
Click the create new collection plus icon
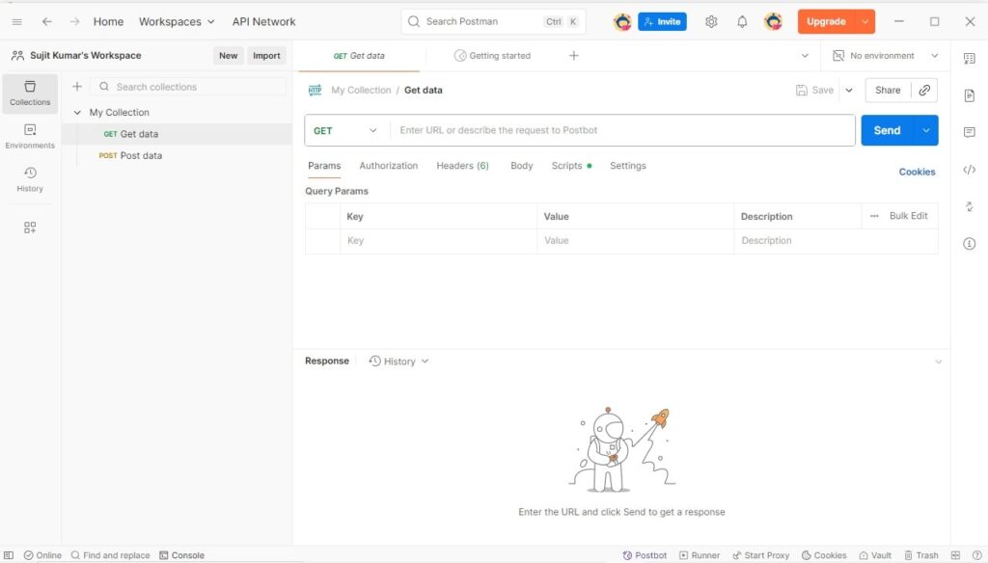pyautogui.click(x=77, y=87)
